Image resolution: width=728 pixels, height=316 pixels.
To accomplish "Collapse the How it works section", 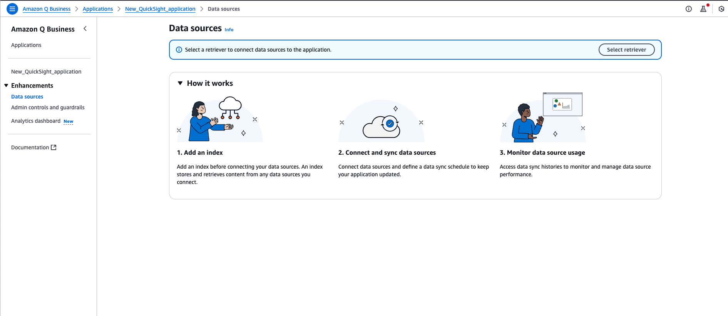I will (x=180, y=83).
